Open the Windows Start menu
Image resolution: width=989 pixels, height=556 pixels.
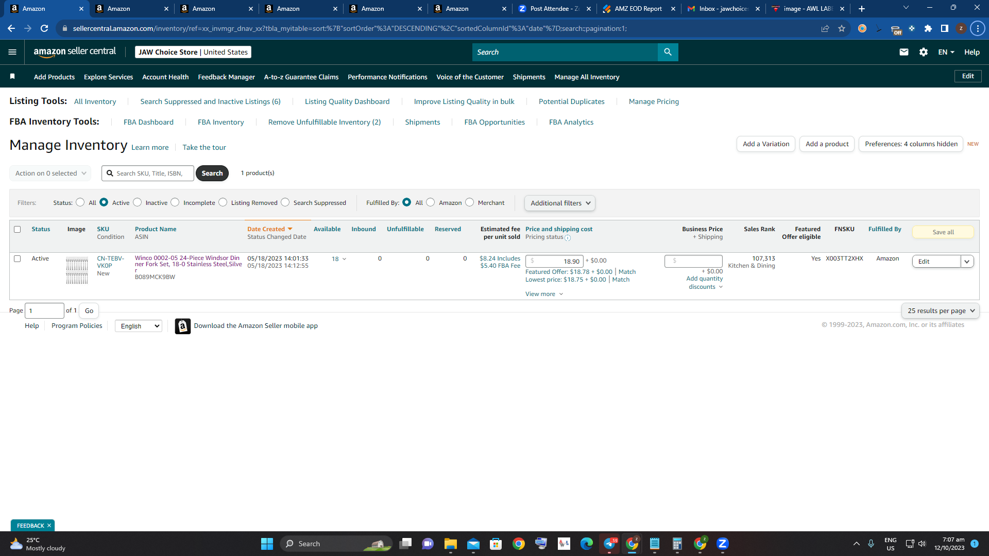pyautogui.click(x=267, y=544)
